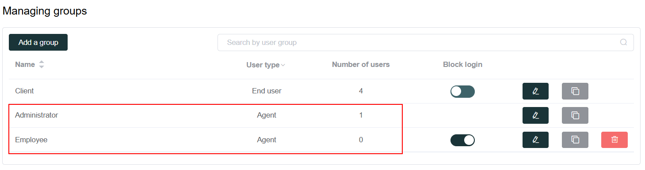Click the Name column header label
This screenshot has width=645, height=170.
click(x=25, y=64)
